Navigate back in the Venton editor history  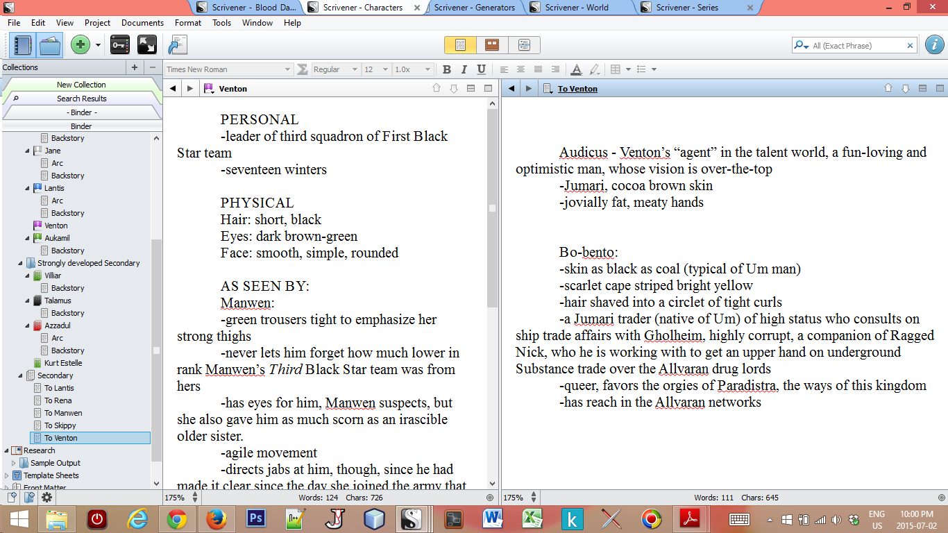pyautogui.click(x=173, y=88)
